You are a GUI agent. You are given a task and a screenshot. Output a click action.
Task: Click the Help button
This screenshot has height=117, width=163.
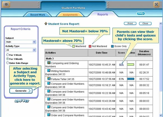[141, 13]
